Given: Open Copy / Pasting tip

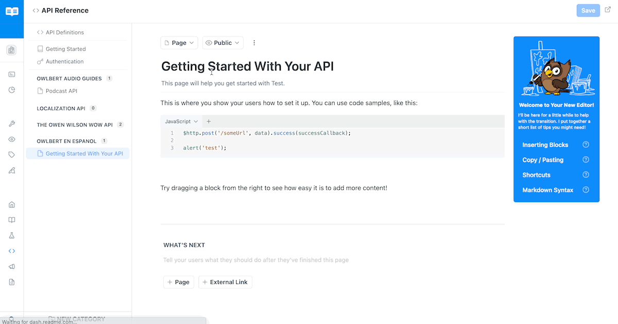Looking at the screenshot, I should (543, 160).
